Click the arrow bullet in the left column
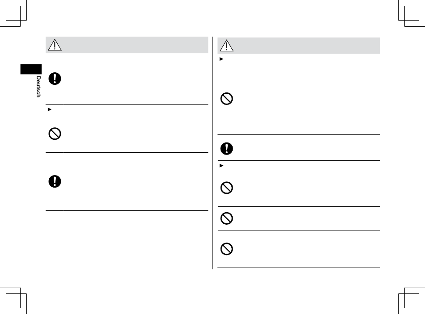This screenshot has height=314, width=425. click(49, 109)
